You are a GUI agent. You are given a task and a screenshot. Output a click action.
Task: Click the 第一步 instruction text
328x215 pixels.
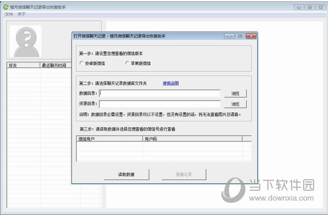click(111, 53)
